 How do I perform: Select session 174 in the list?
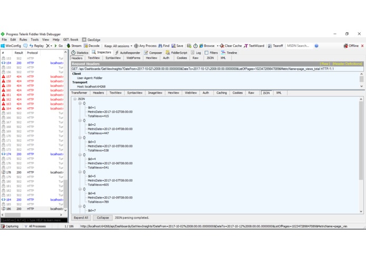(x=32, y=154)
